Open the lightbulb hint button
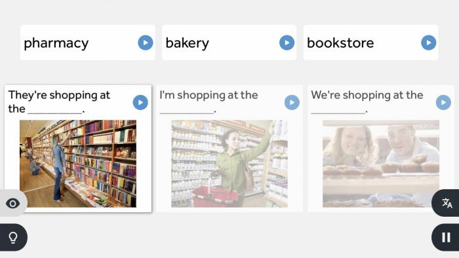The width and height of the screenshot is (459, 258). (13, 237)
